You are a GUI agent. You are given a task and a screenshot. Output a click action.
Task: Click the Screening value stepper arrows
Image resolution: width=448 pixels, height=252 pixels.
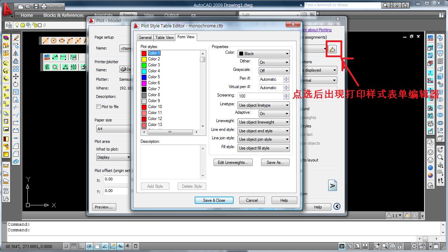(x=286, y=96)
